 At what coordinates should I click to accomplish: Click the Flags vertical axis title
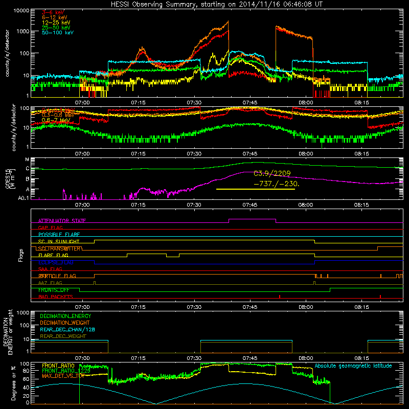tap(21, 255)
